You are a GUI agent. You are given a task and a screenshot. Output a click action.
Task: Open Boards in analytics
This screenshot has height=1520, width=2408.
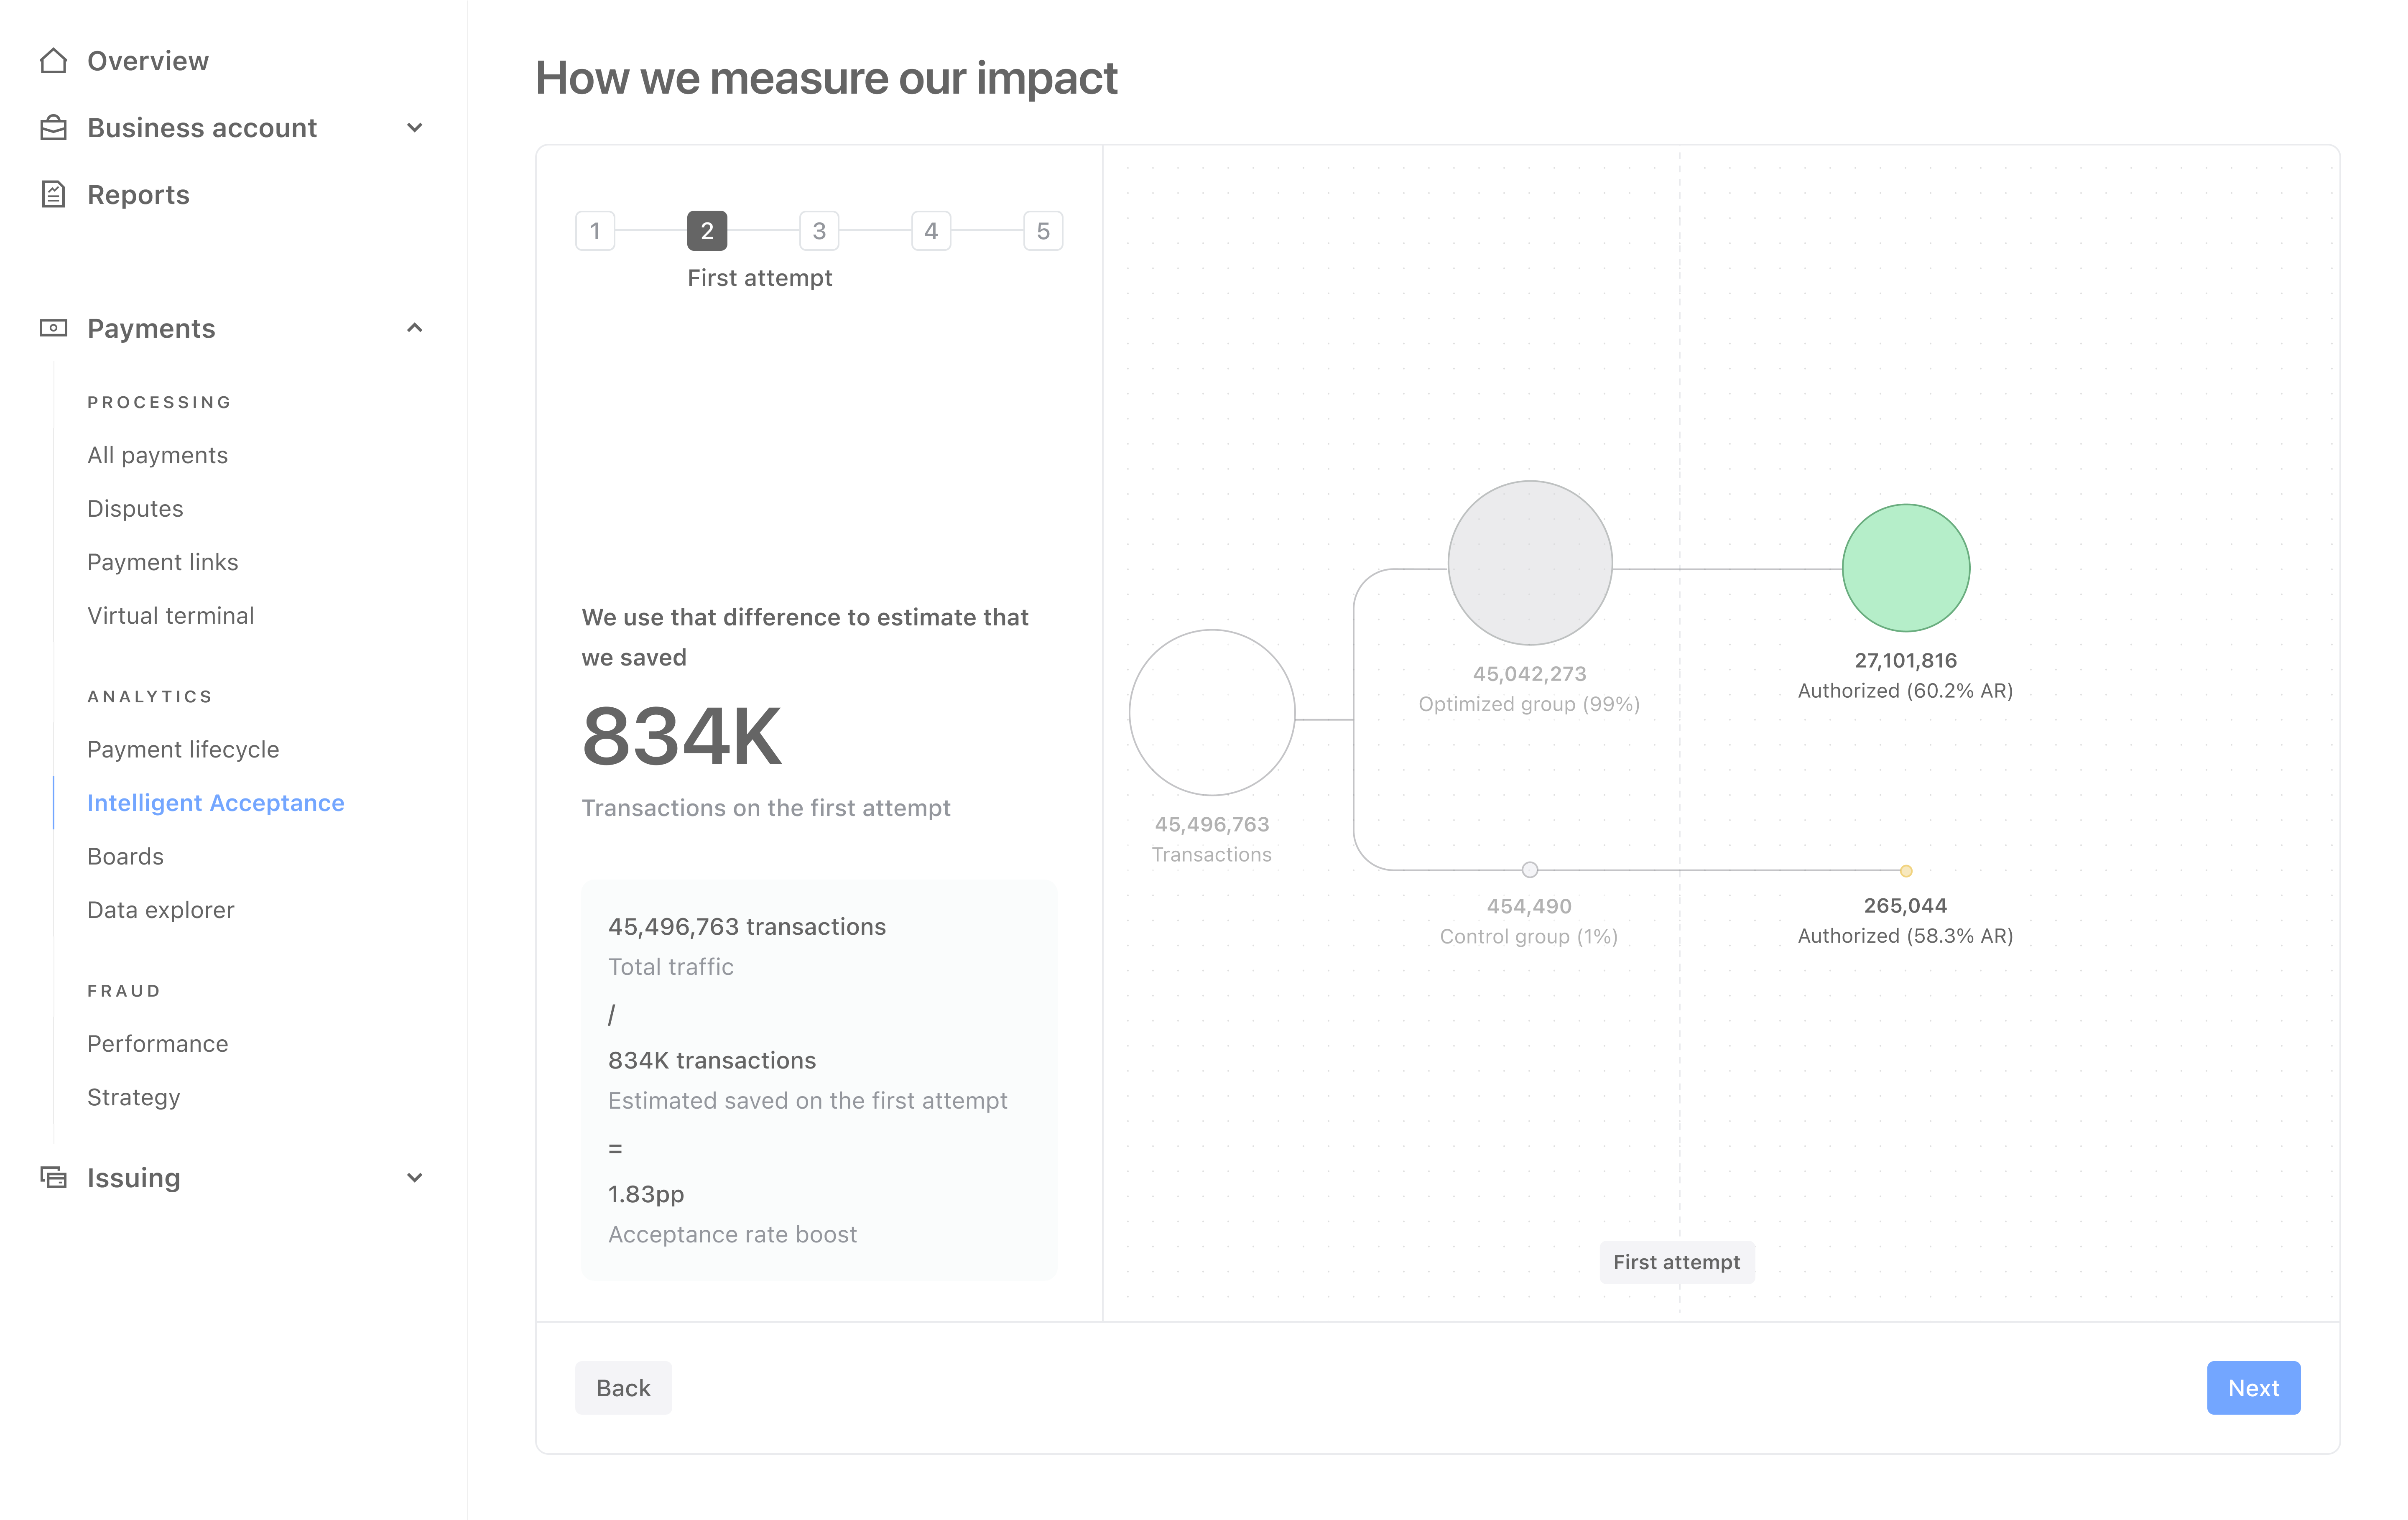(125, 856)
